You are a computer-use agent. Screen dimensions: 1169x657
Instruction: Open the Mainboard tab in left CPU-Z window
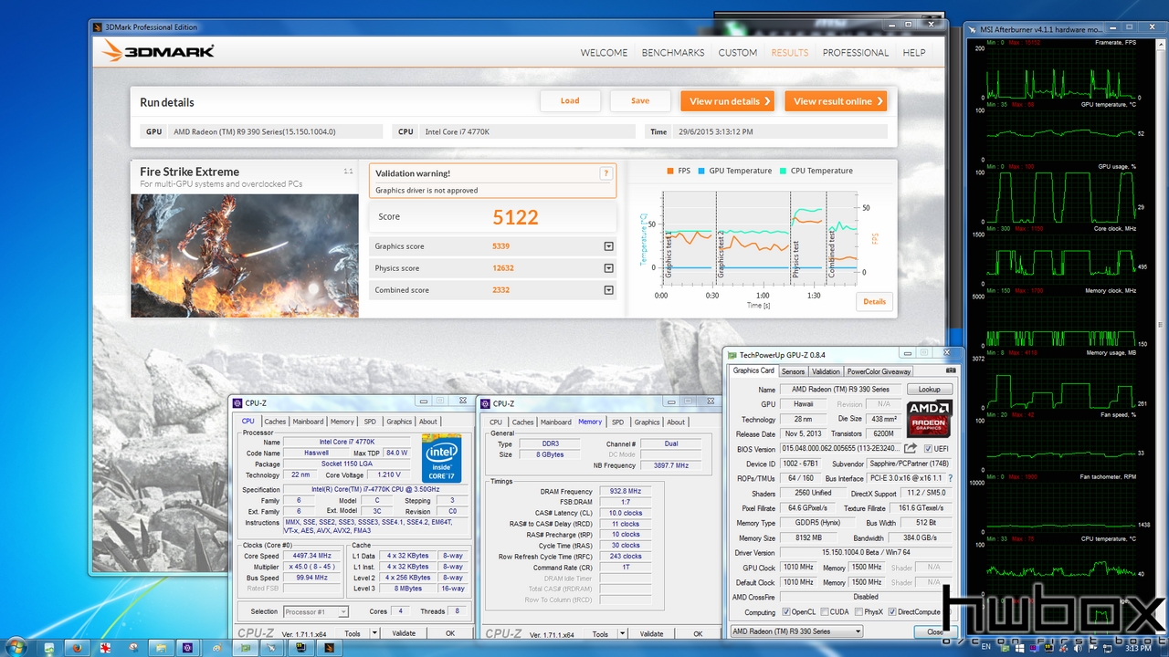(x=308, y=422)
